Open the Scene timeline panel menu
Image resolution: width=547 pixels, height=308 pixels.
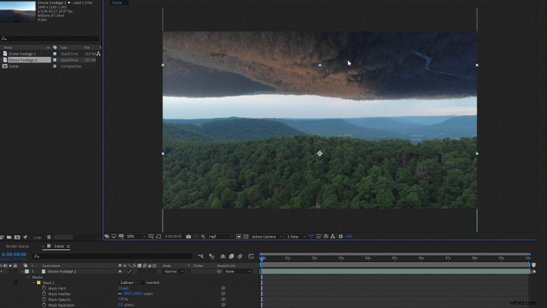pos(68,246)
